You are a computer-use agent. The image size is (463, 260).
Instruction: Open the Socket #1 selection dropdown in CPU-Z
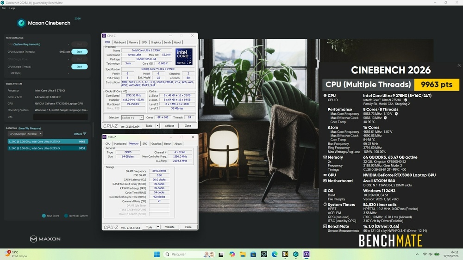[132, 118]
